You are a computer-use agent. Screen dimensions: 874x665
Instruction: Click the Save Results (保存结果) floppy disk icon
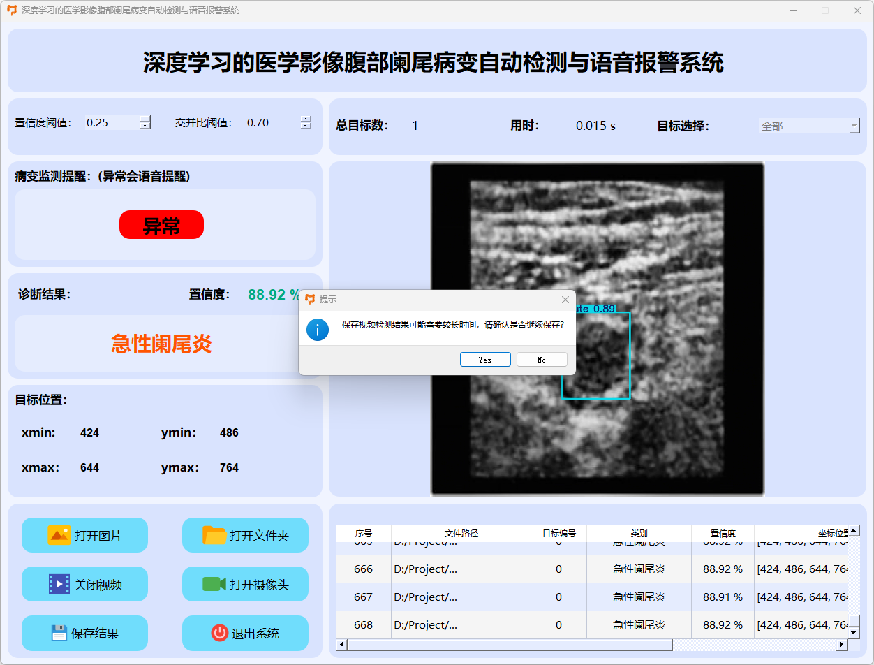click(59, 633)
